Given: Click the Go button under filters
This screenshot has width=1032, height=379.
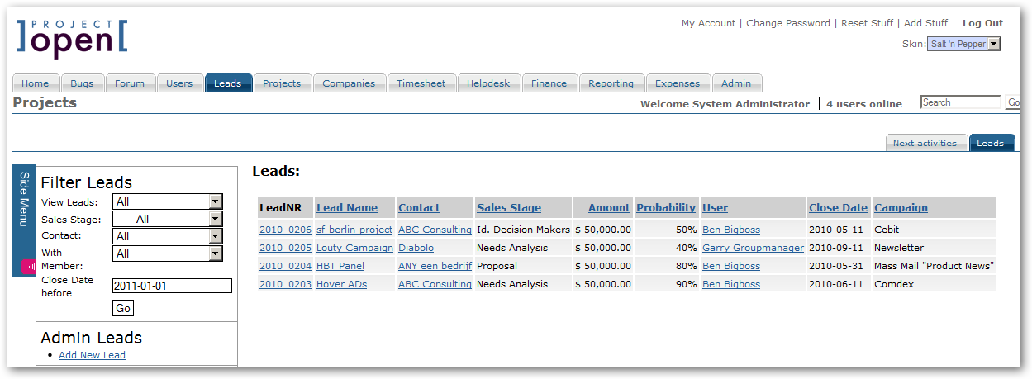Looking at the screenshot, I should [x=123, y=308].
